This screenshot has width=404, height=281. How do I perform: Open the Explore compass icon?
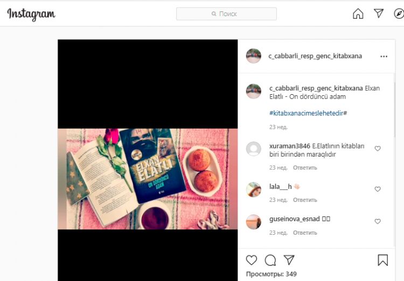[x=399, y=13]
